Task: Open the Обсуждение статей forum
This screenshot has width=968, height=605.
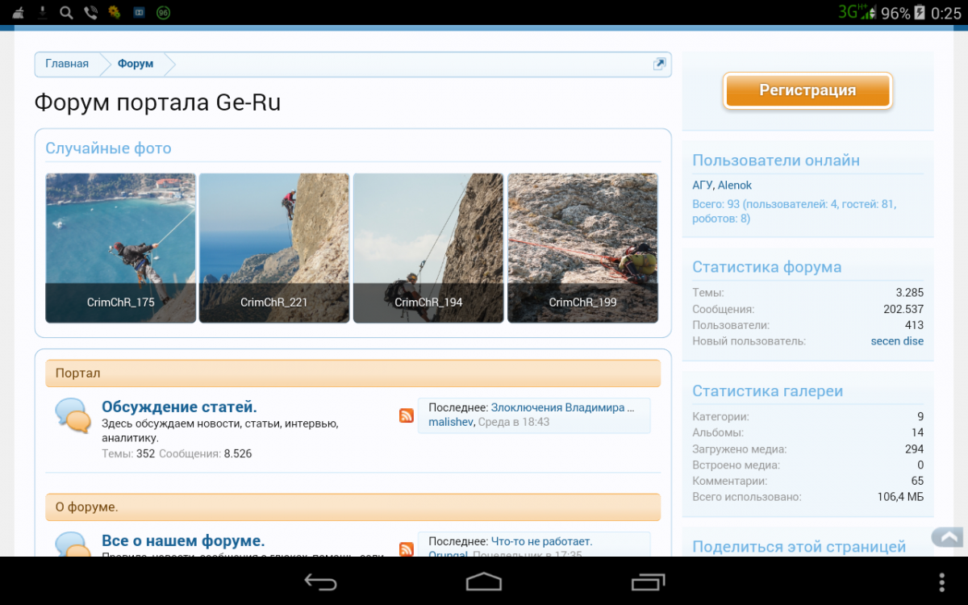Action: click(179, 407)
